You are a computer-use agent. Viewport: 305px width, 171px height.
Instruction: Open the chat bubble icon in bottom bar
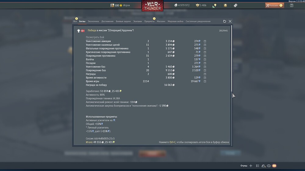coord(269,166)
